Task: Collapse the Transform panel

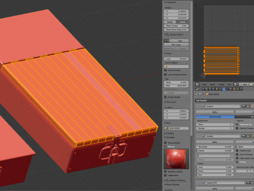Action: coord(165,2)
